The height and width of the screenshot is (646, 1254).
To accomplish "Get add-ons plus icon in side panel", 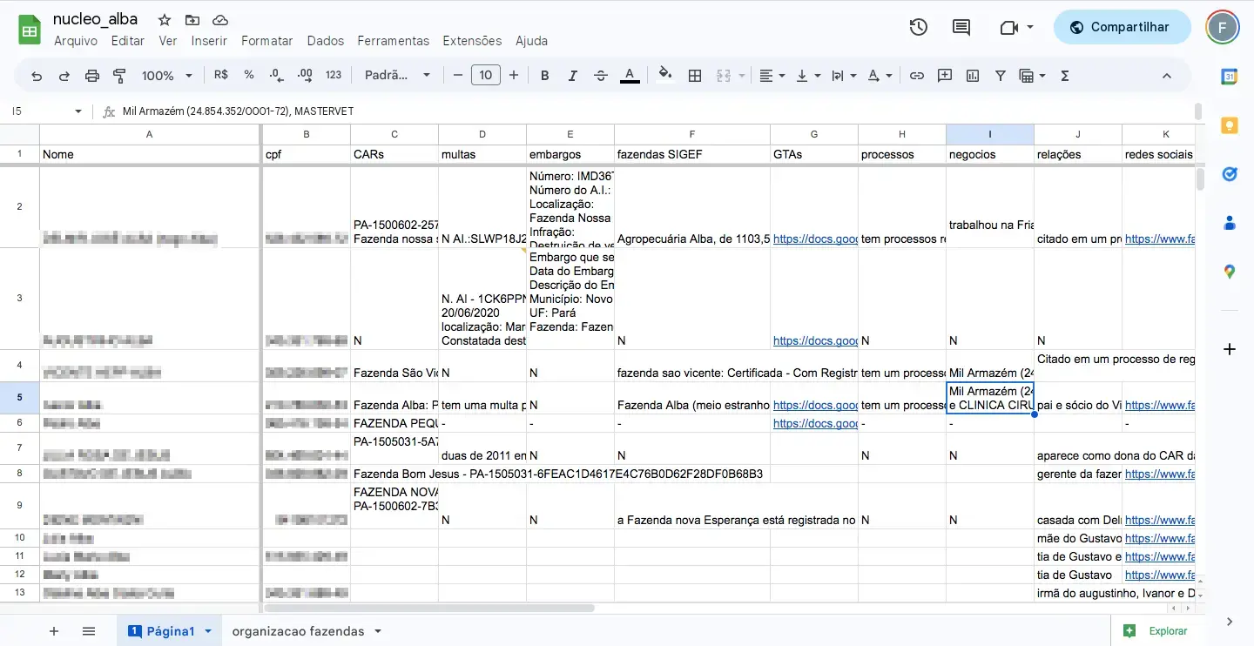I will pyautogui.click(x=1230, y=349).
